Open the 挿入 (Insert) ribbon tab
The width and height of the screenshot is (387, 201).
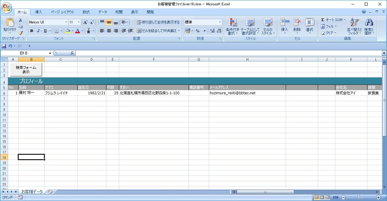(x=39, y=12)
